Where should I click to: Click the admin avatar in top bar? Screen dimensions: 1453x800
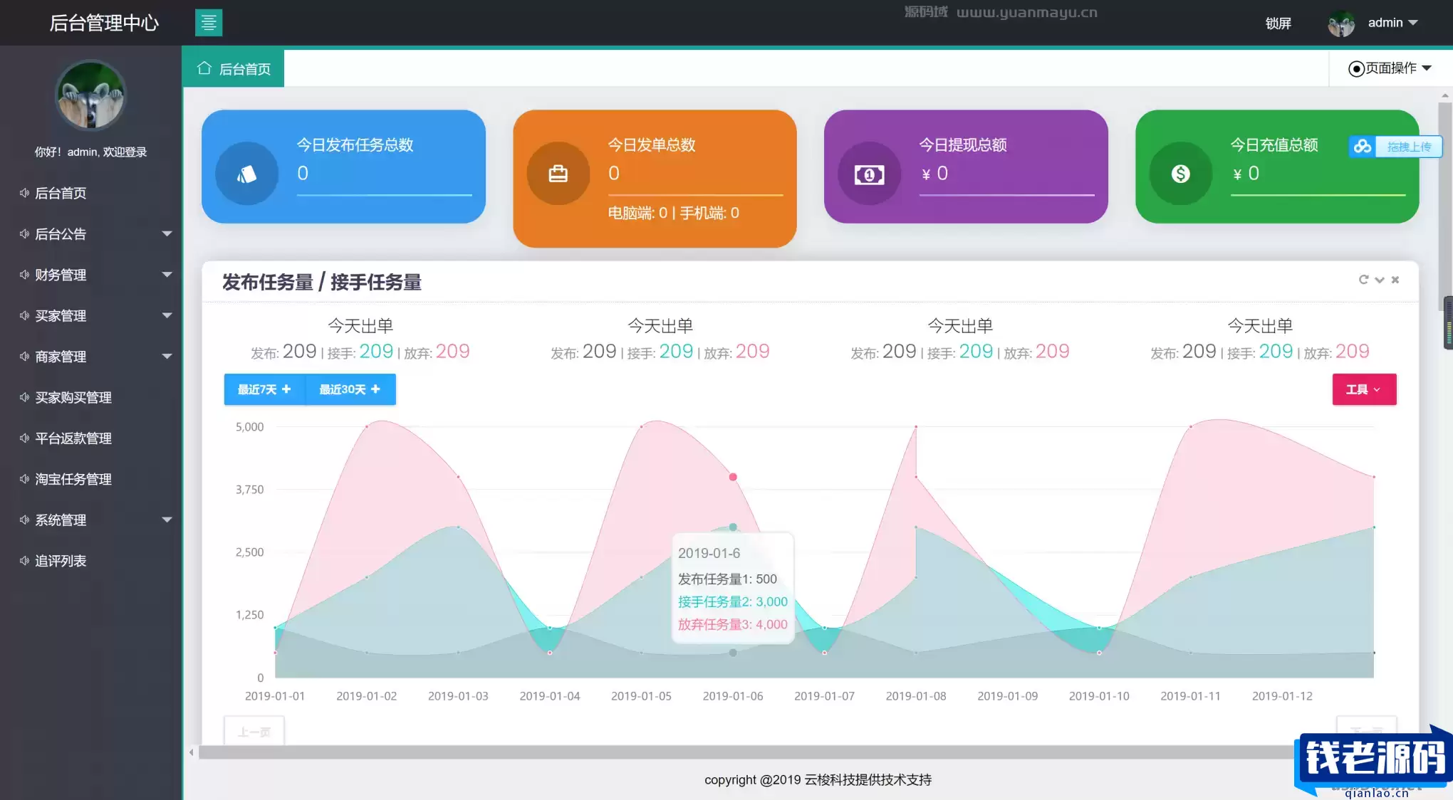(1341, 23)
